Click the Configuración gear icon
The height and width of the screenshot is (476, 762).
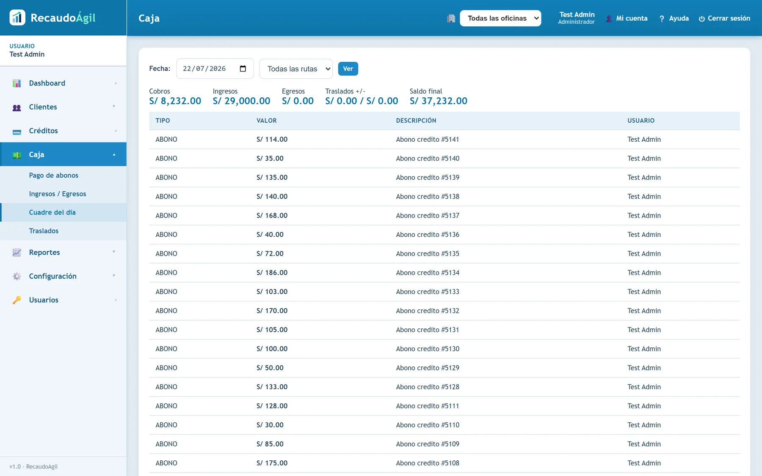tap(17, 276)
